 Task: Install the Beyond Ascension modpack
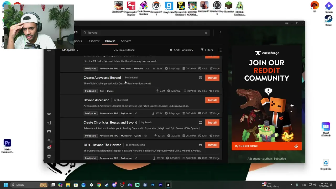212,100
